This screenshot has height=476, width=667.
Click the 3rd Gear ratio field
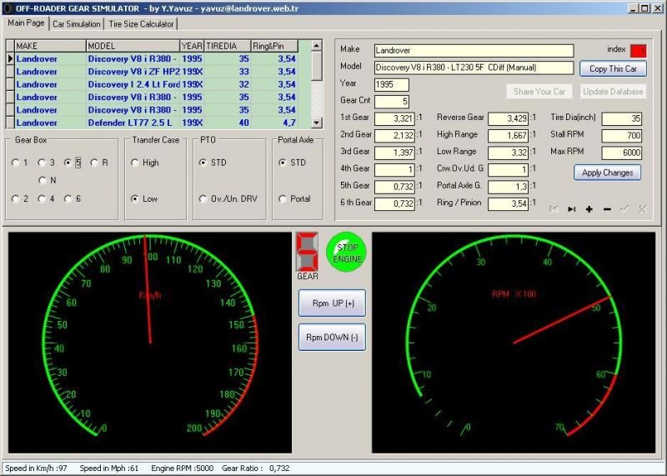394,153
